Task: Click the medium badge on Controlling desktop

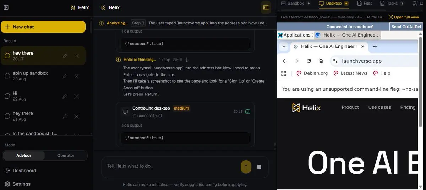Action: click(x=181, y=108)
